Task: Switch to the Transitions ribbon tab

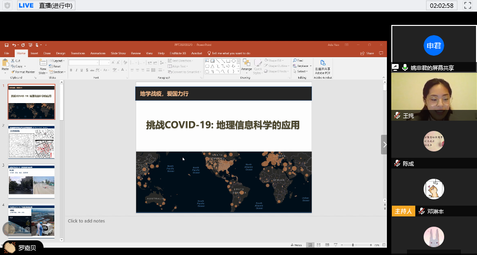Action: [x=77, y=53]
